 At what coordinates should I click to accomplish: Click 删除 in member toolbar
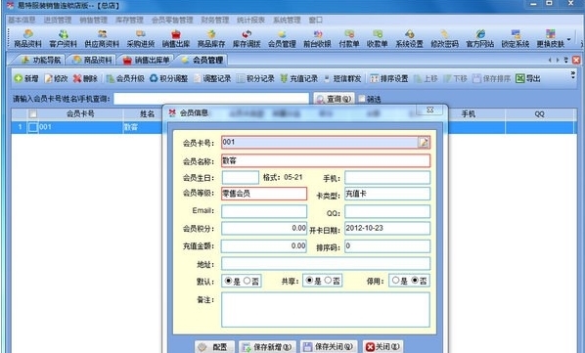tap(85, 78)
